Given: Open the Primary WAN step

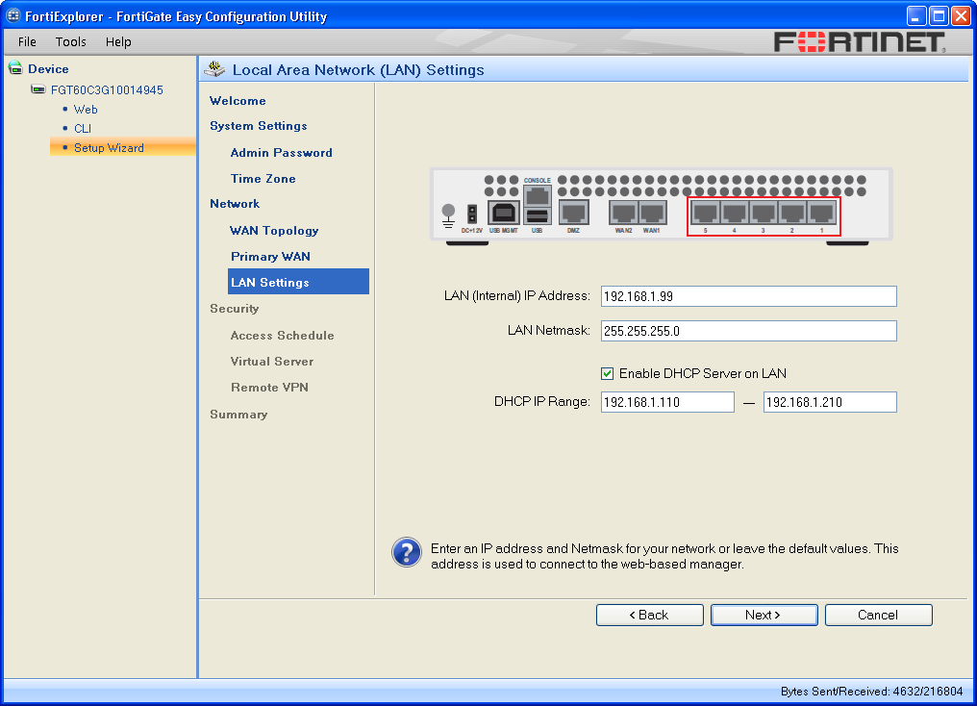Looking at the screenshot, I should click(x=270, y=257).
